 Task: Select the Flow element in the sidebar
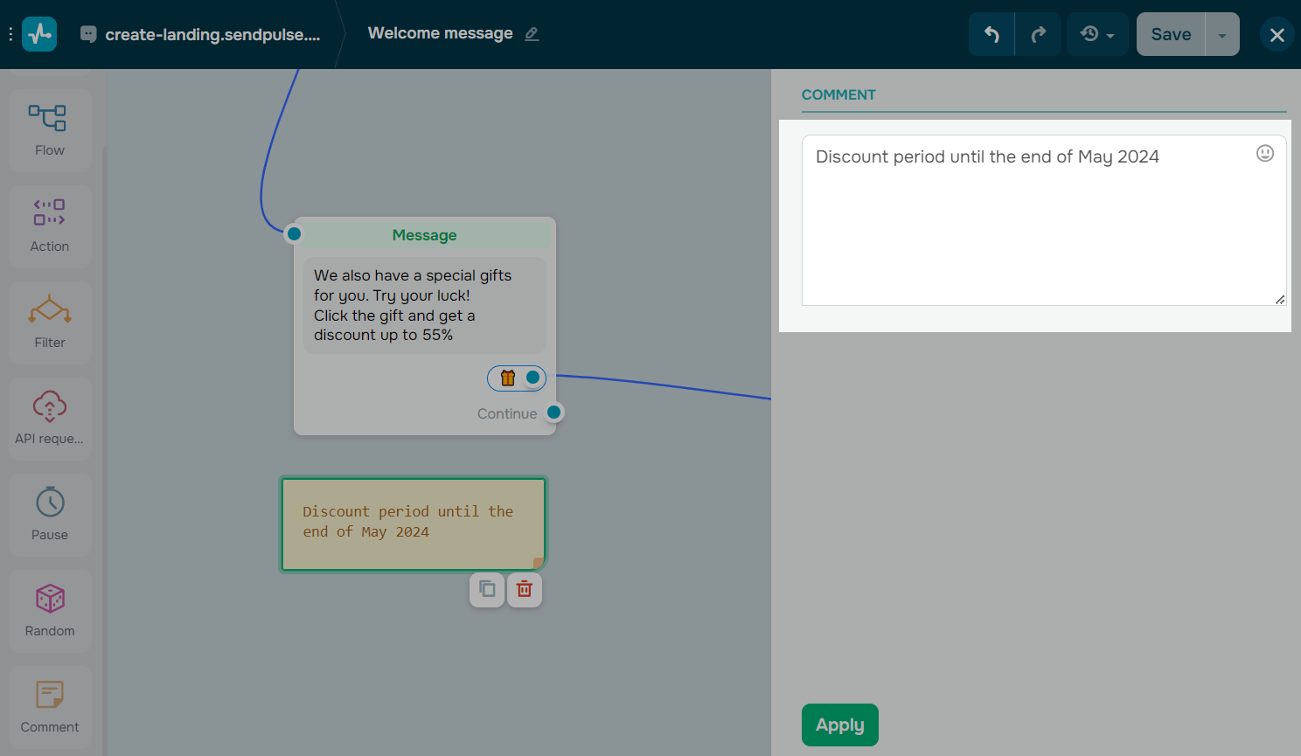point(49,129)
